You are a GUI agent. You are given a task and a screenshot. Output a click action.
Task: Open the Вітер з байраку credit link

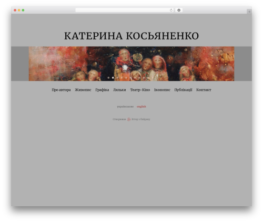pyautogui.click(x=141, y=119)
